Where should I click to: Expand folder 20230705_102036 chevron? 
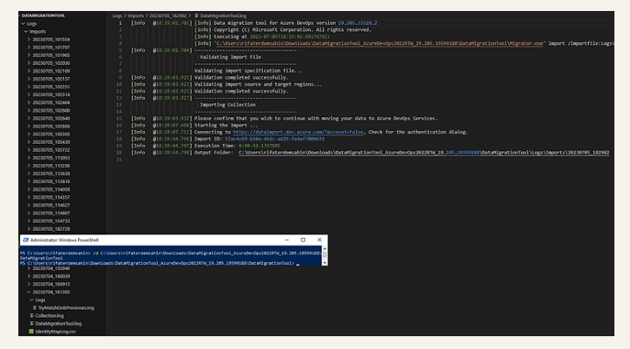click(x=28, y=63)
